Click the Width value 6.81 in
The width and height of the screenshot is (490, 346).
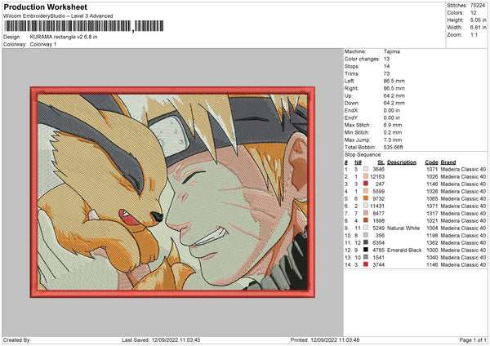(478, 28)
